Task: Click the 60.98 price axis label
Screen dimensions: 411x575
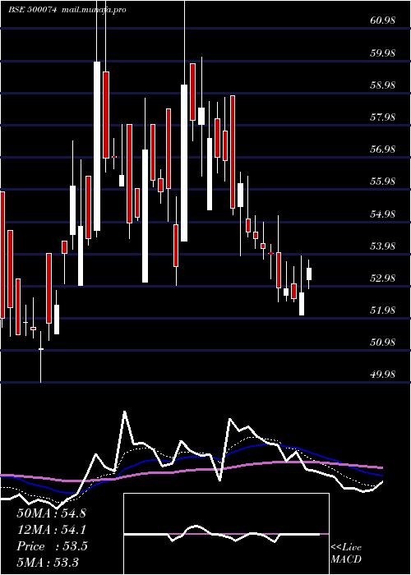Action: (x=383, y=21)
